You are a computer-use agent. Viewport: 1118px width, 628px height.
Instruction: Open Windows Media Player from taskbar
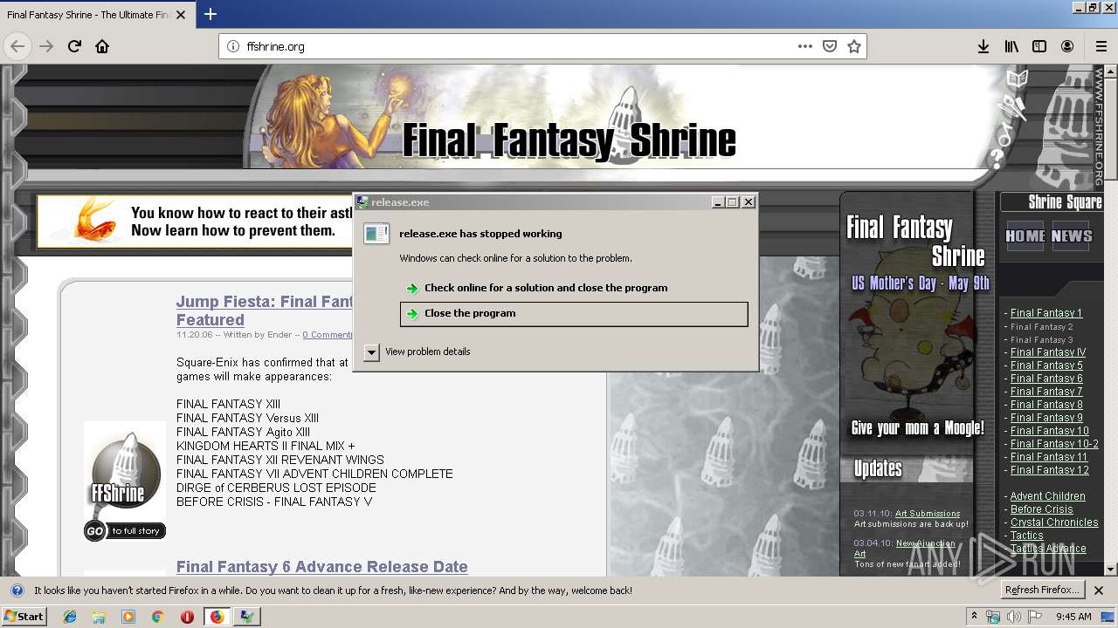(x=128, y=617)
